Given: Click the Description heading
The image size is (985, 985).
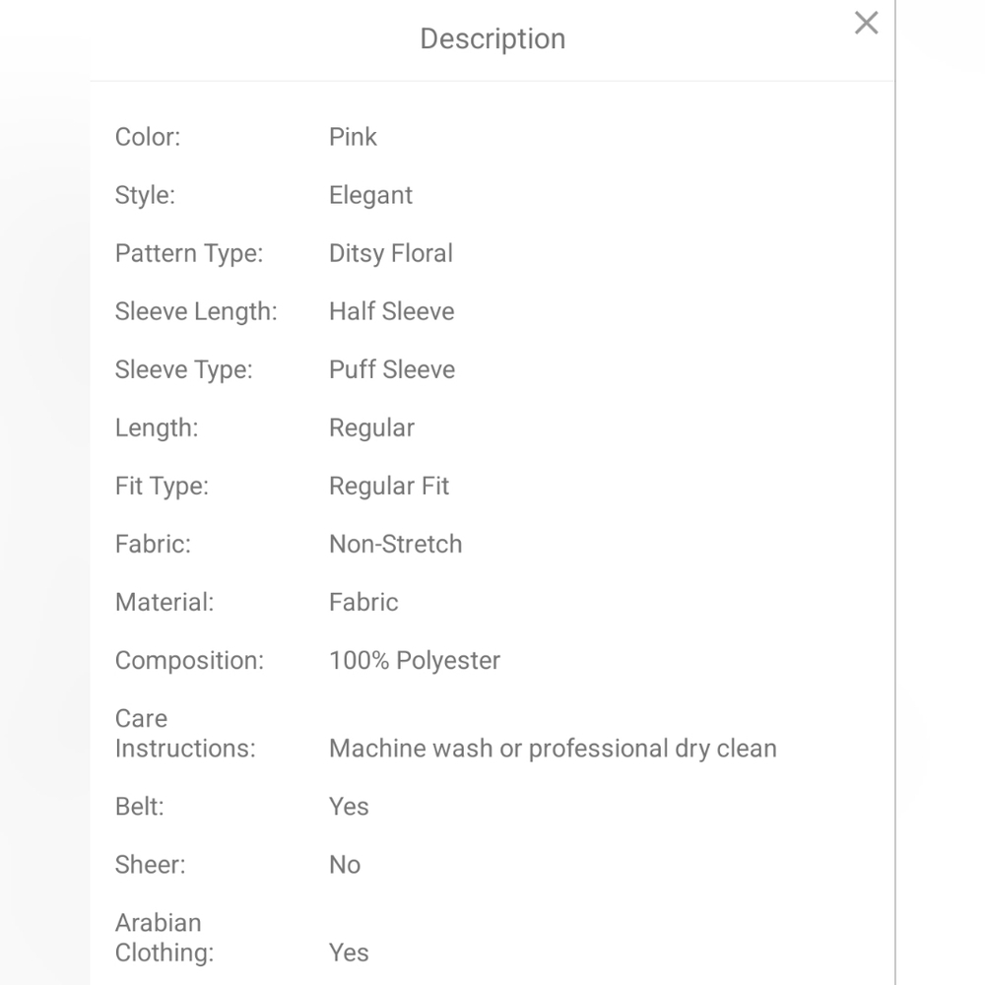Looking at the screenshot, I should click(x=492, y=39).
